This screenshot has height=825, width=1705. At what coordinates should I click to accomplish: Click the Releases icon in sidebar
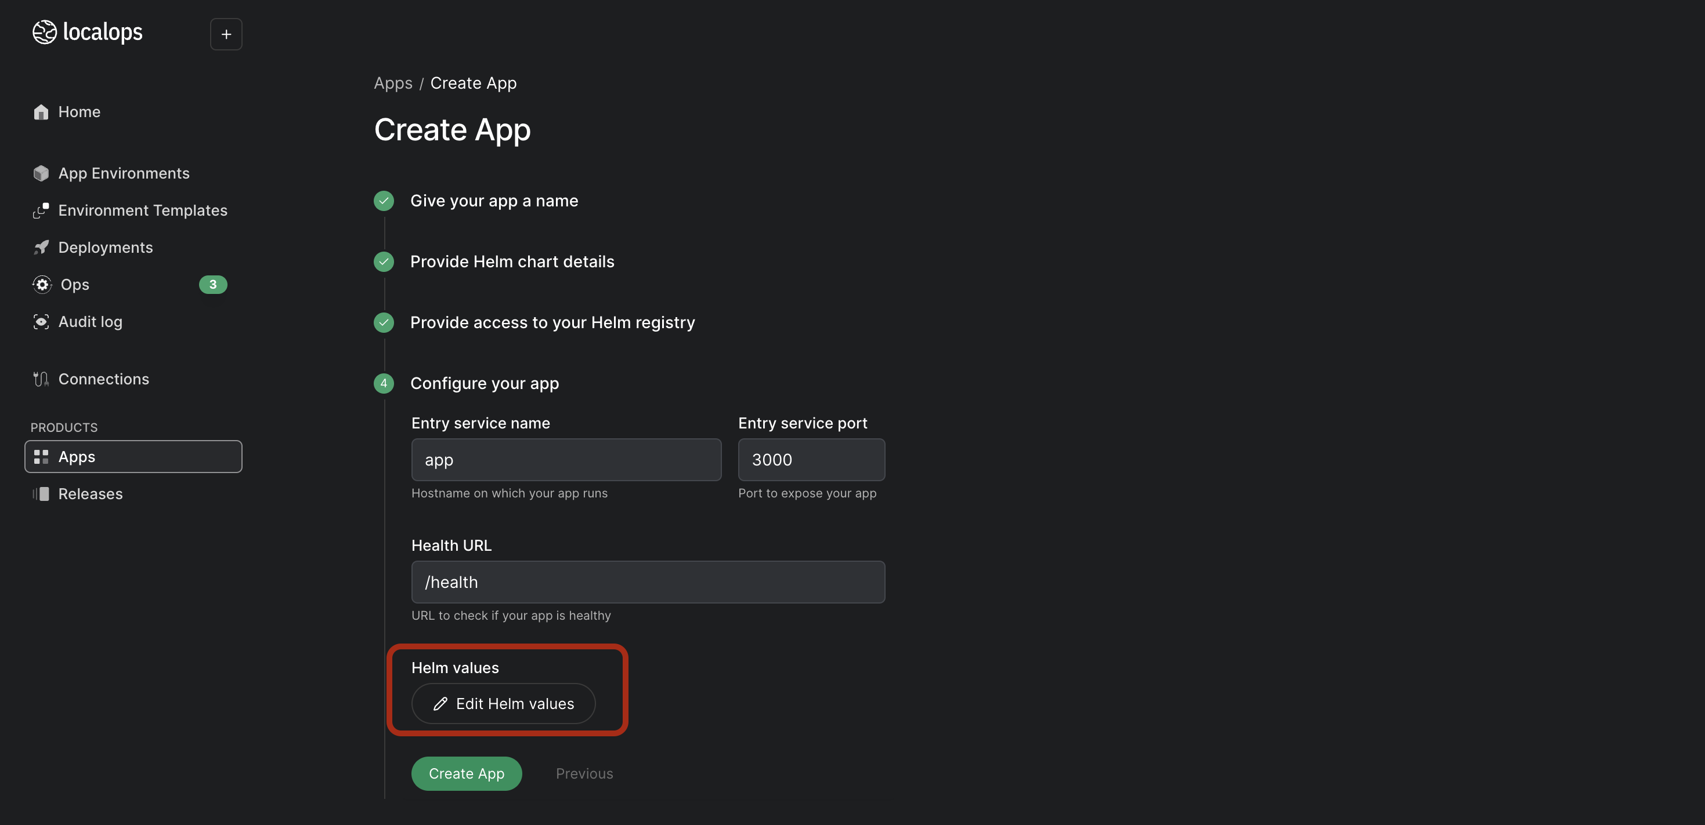pyautogui.click(x=41, y=494)
